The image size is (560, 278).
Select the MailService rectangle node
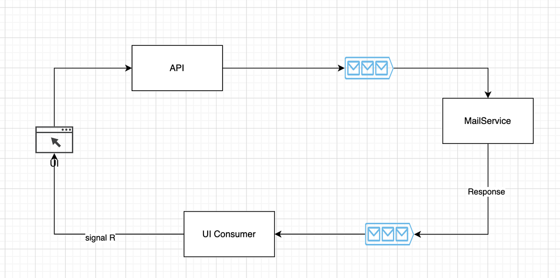tap(488, 121)
